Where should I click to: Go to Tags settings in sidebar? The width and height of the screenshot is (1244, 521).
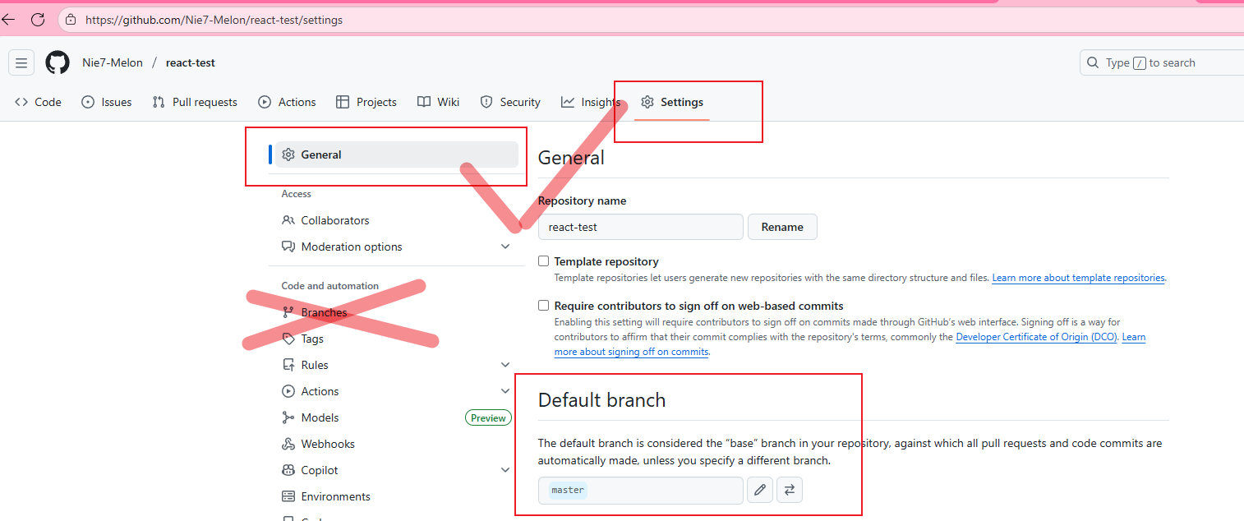[x=312, y=339]
